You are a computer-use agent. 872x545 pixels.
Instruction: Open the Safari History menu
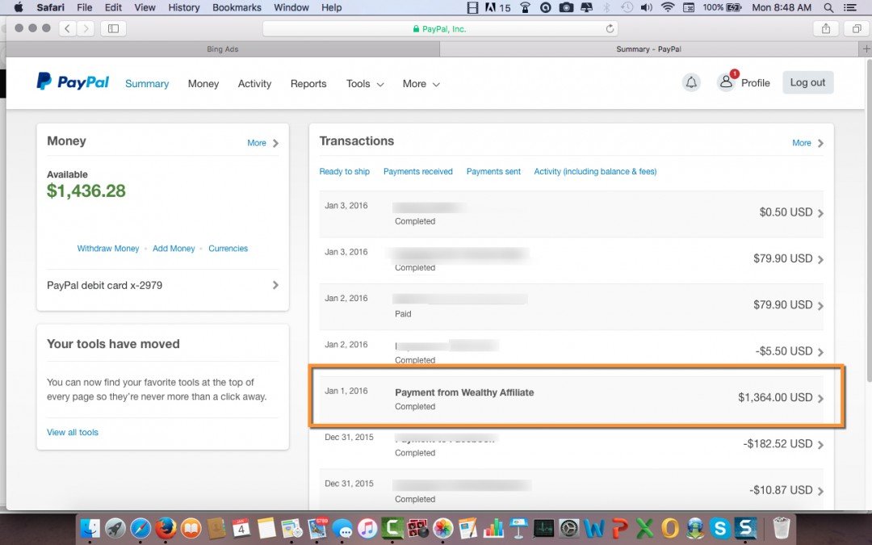pos(183,7)
